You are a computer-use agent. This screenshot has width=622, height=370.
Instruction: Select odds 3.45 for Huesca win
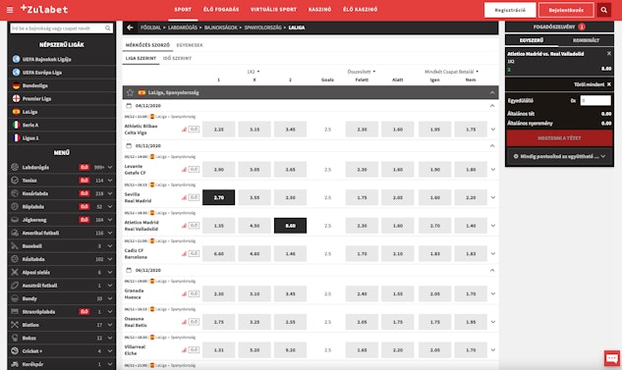[x=290, y=293]
